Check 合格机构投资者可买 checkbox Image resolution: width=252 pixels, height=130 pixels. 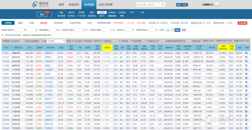(164, 41)
